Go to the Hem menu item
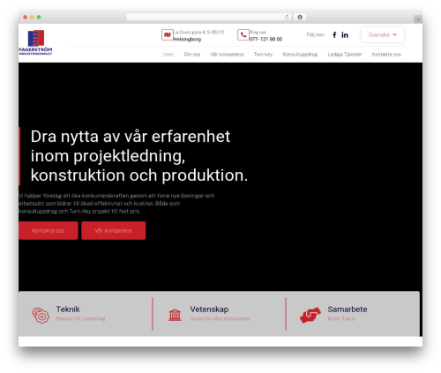Image resolution: width=441 pixels, height=373 pixels. [168, 55]
